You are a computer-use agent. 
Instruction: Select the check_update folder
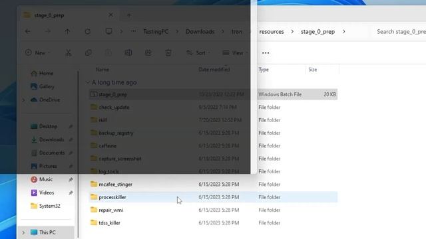[213, 108]
